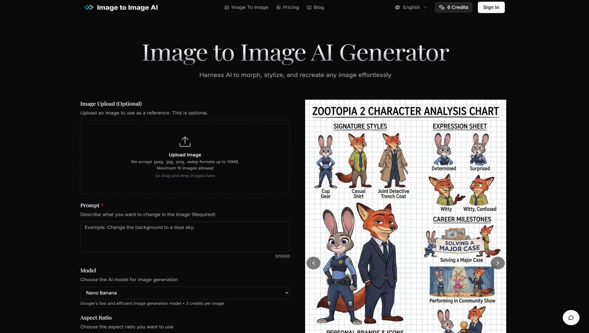The width and height of the screenshot is (589, 333).
Task: Open the chat support bubble icon
Action: pos(571,317)
